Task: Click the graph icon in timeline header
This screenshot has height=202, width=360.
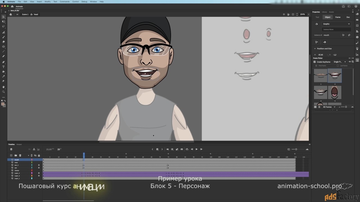Action: click(x=39, y=149)
